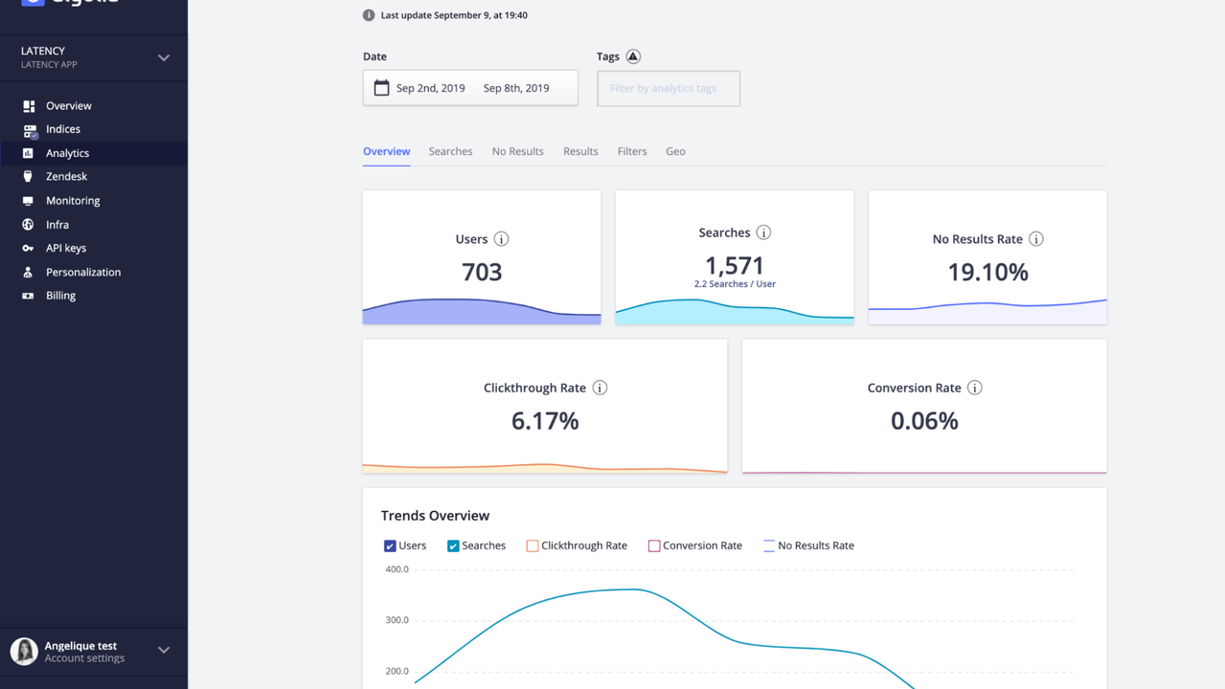
Task: Expand the Angelique test account menu
Action: 164,651
